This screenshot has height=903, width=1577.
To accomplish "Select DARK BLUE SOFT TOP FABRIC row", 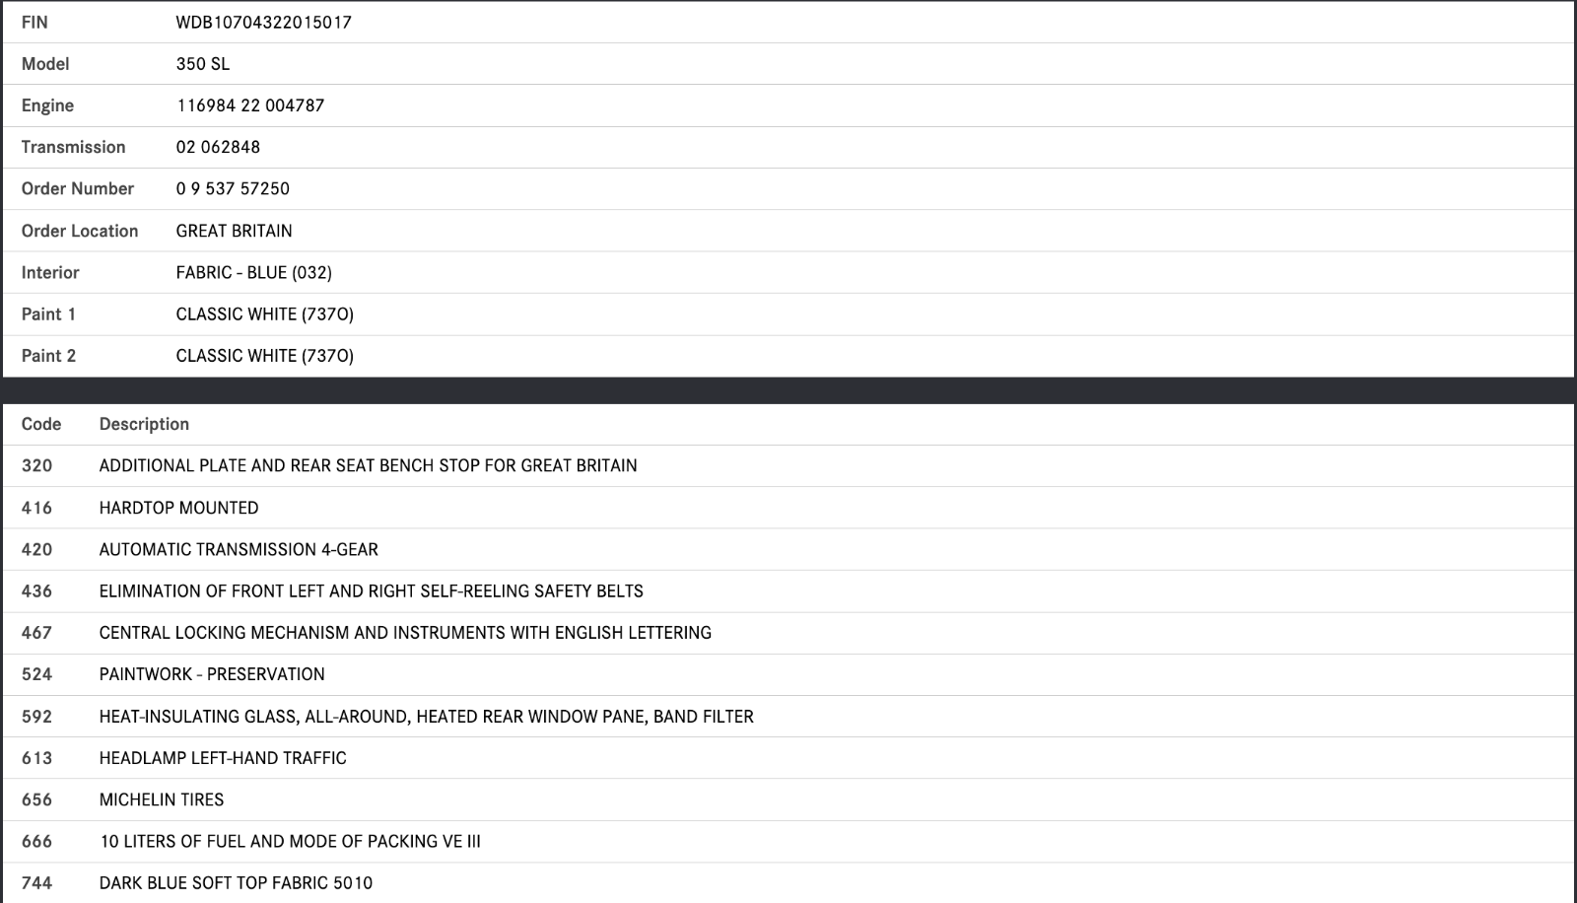I will 236,883.
